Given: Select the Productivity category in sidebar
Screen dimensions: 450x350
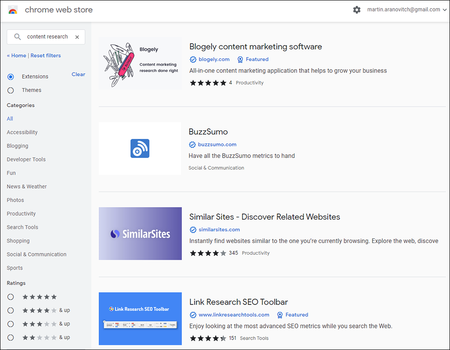Looking at the screenshot, I should click(x=21, y=213).
